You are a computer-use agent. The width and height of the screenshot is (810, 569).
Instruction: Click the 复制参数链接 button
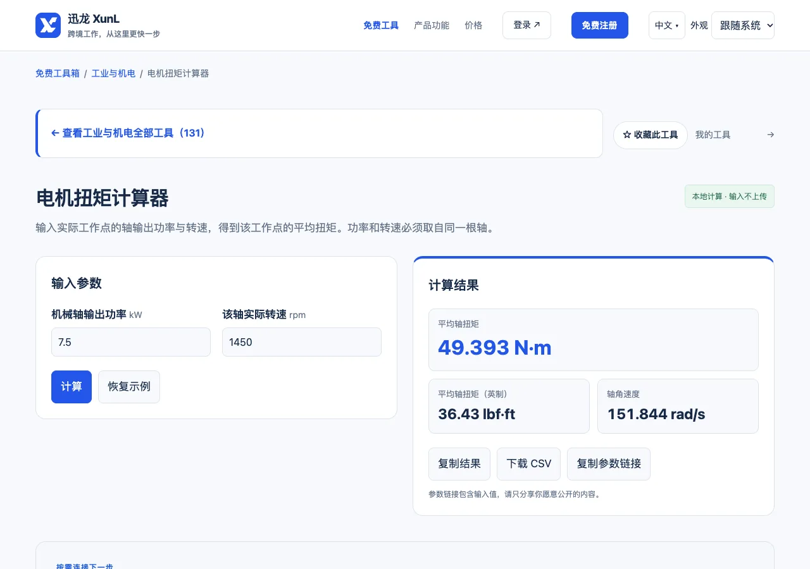pos(609,464)
